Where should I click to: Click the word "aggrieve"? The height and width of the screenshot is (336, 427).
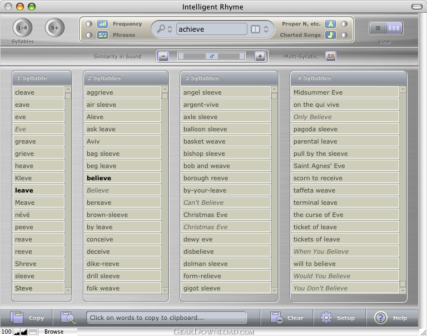[122, 92]
